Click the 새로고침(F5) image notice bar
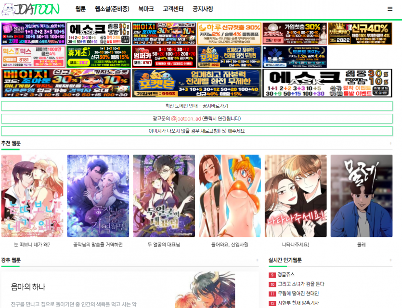The image size is (402, 308). coord(197,131)
